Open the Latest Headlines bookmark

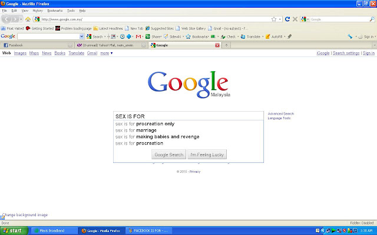point(108,28)
